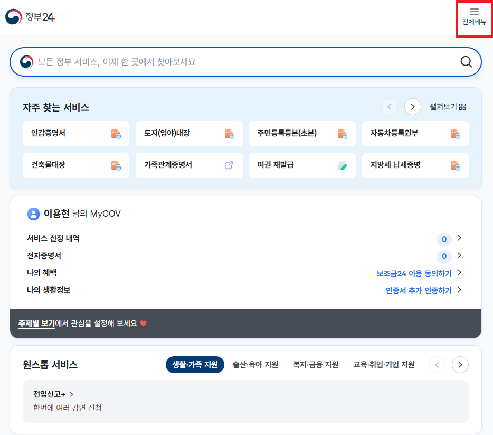Viewport: 493px width, 435px height.
Task: Click the 토지(임야)대장 document icon
Action: (230, 134)
